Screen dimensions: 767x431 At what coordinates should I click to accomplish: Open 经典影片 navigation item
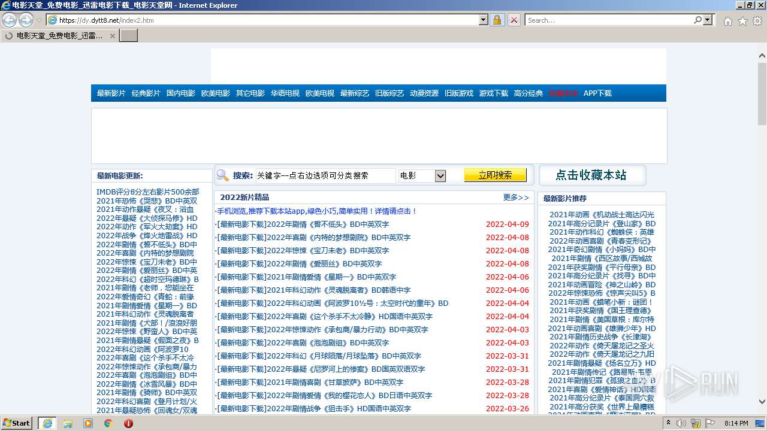coord(146,93)
